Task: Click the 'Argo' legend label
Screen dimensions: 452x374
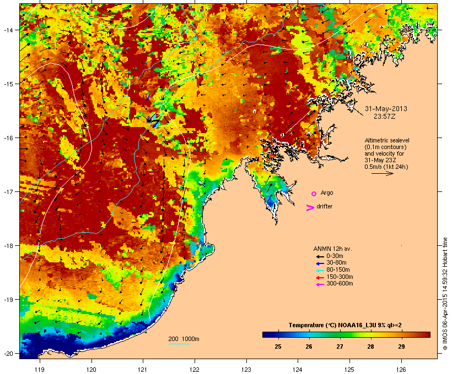Action: (327, 193)
